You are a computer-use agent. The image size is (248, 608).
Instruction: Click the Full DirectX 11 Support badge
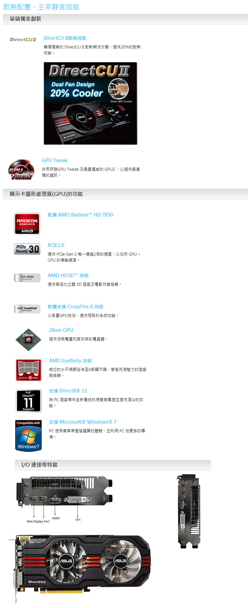click(28, 401)
